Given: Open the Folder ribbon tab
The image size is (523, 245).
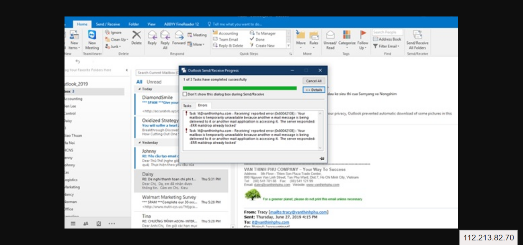Looking at the screenshot, I should point(134,24).
